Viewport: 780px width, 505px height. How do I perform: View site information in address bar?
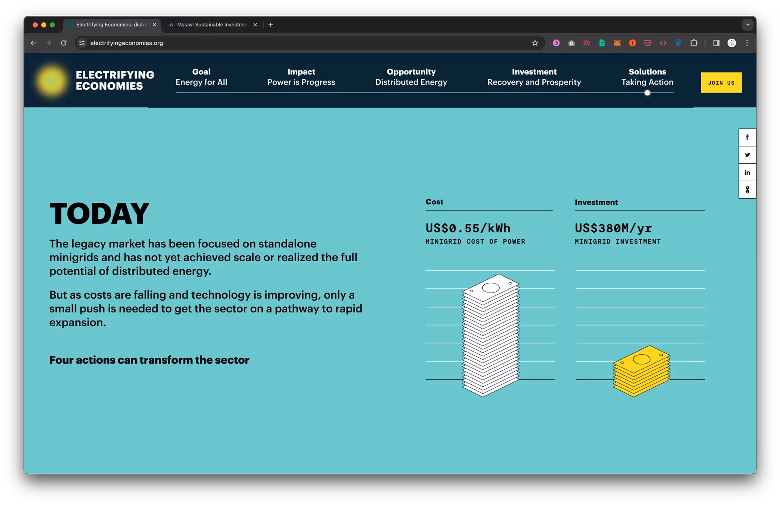(82, 43)
